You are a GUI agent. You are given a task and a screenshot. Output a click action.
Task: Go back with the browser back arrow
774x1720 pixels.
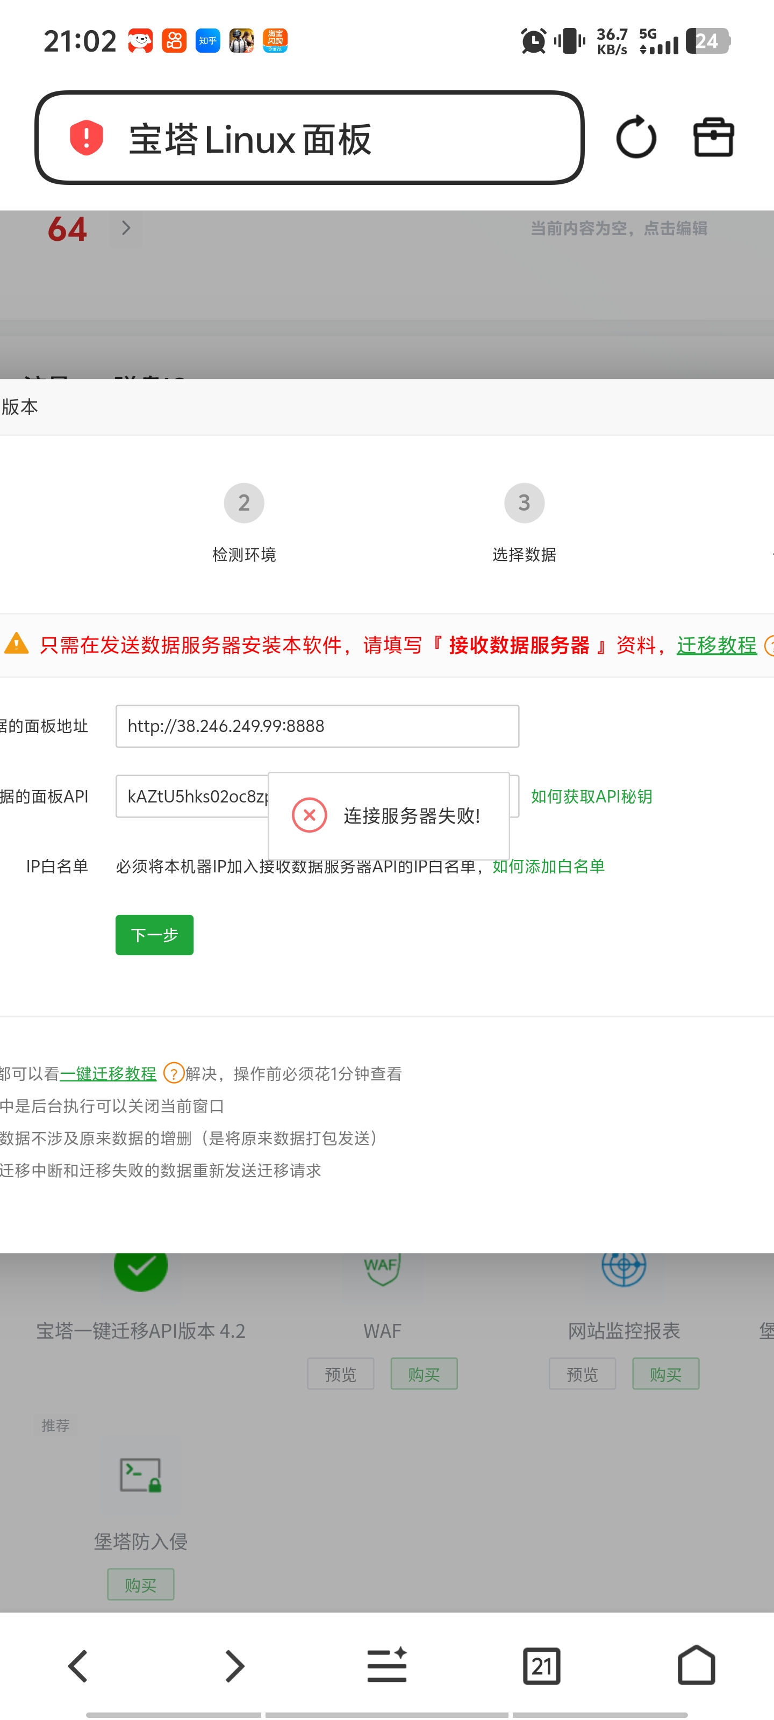(77, 1666)
